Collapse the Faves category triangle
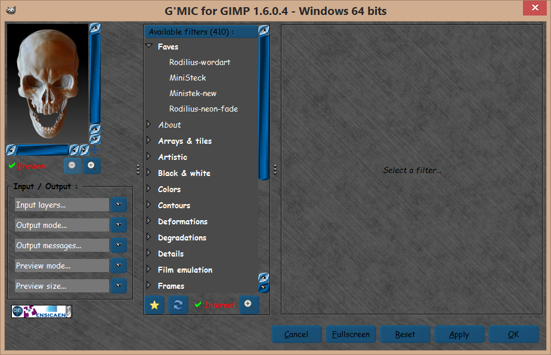This screenshot has width=551, height=355. pos(149,46)
